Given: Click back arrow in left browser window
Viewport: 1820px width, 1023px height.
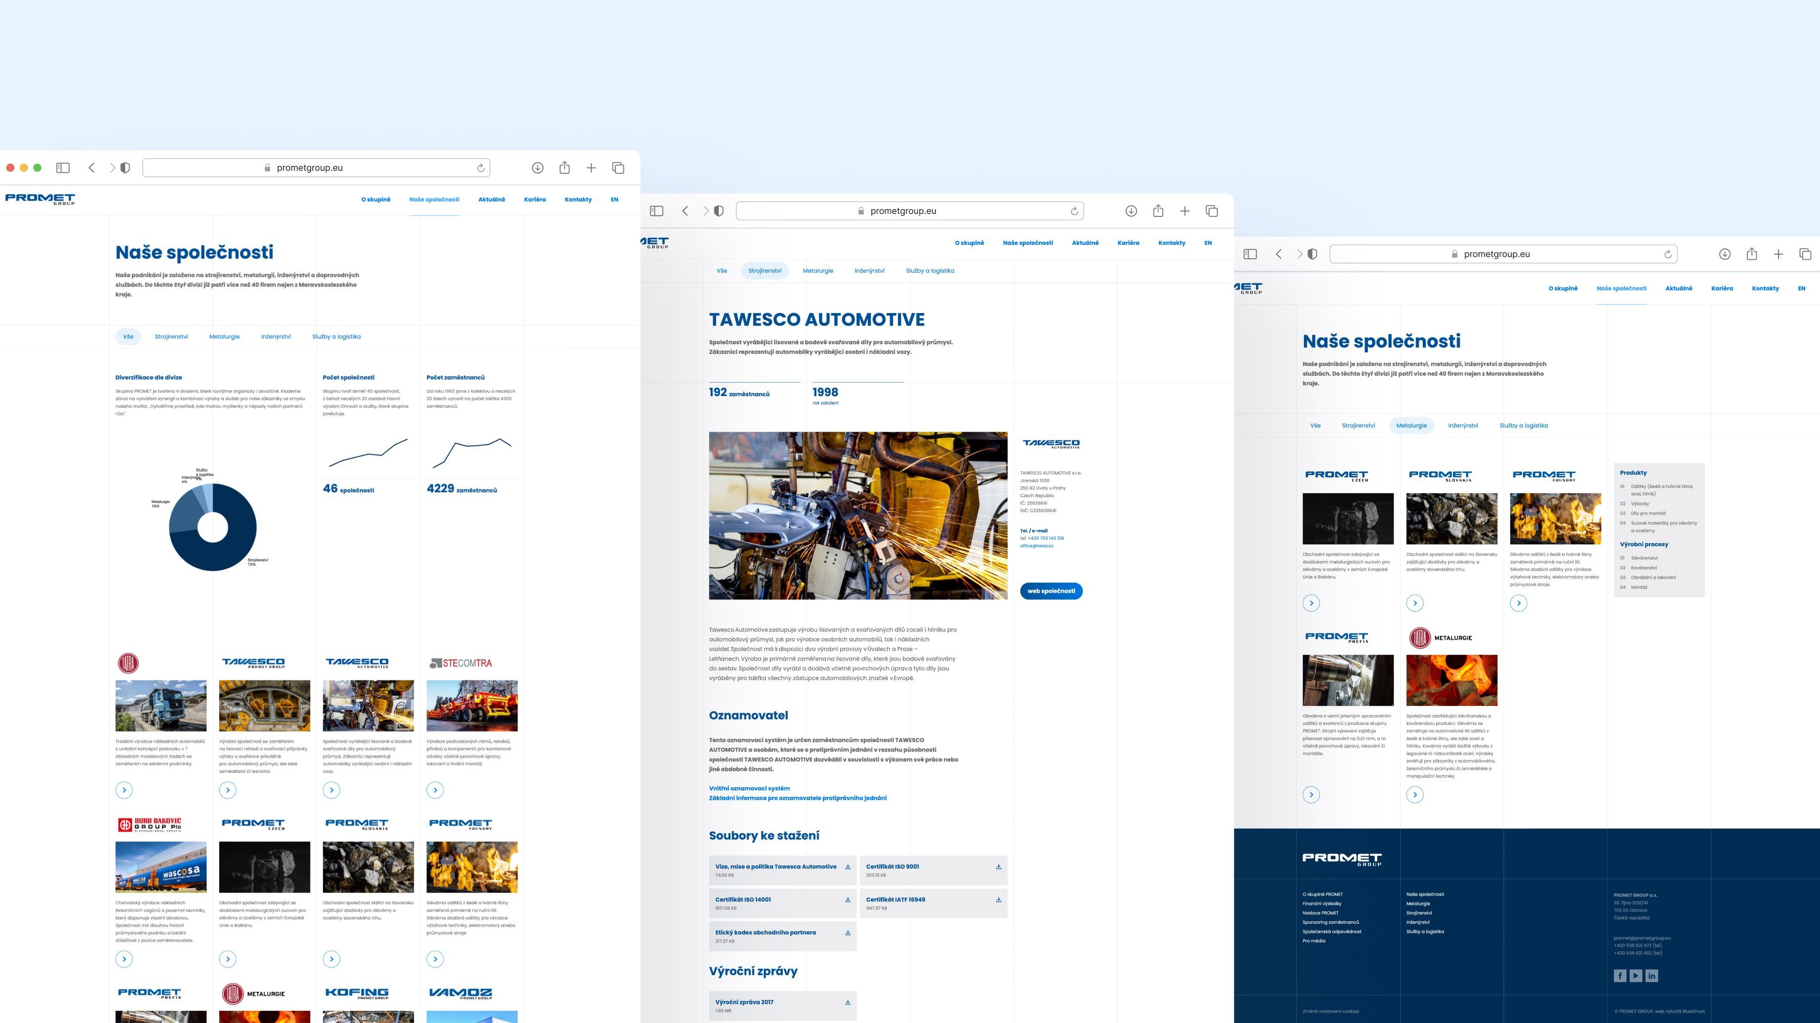Looking at the screenshot, I should 91,167.
